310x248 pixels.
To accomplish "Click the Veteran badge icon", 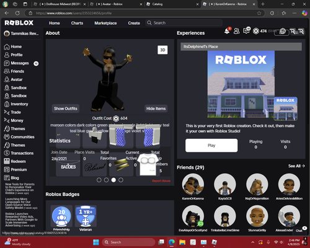I will pyautogui.click(x=86, y=216).
